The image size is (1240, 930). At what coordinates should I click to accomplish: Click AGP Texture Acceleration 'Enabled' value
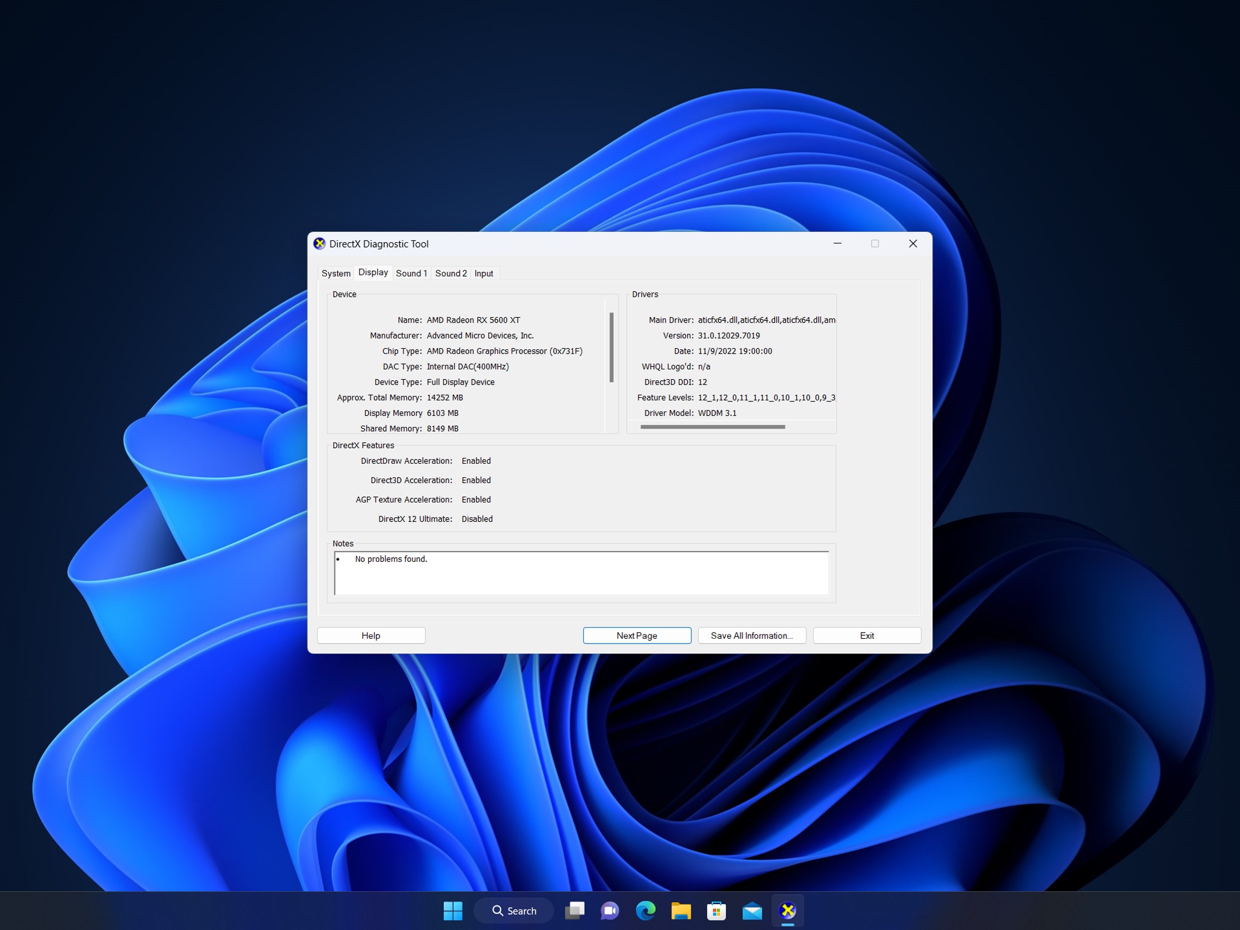(x=477, y=500)
